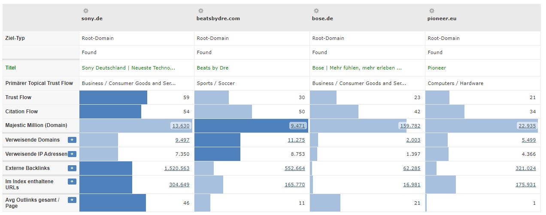The image size is (546, 215).
Task: Open referring domains count 9.497
Action: 182,140
